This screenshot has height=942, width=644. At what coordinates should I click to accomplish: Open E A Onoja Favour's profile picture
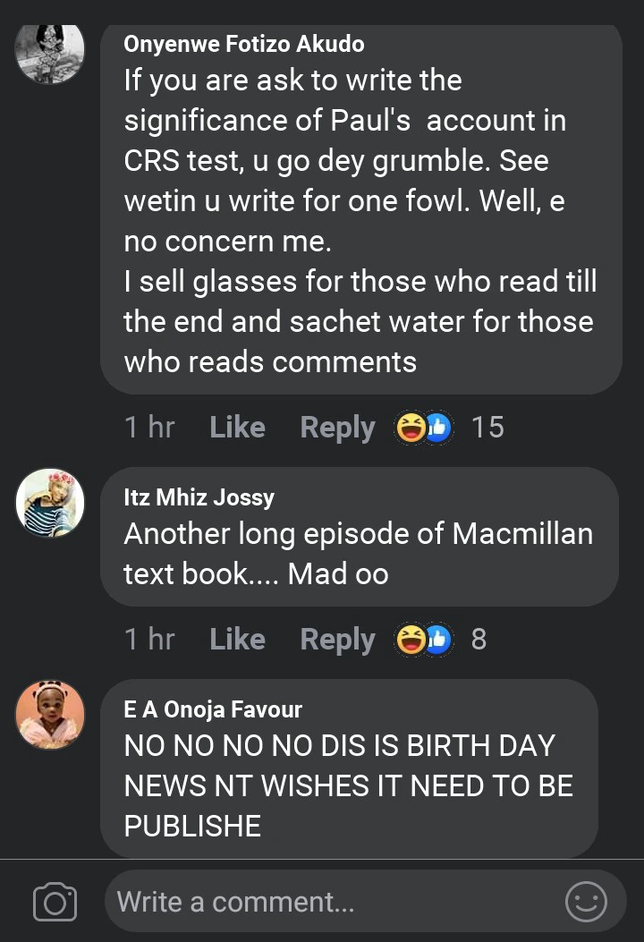point(50,715)
